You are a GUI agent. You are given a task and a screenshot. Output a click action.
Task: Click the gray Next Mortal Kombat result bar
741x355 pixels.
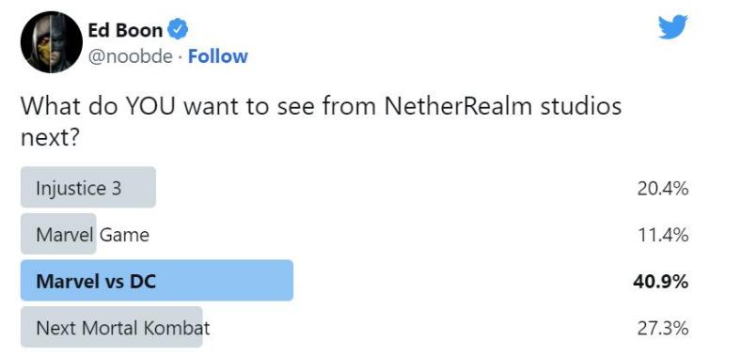point(112,327)
